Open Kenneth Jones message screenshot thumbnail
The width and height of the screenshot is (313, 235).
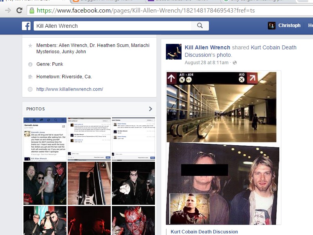45,139
